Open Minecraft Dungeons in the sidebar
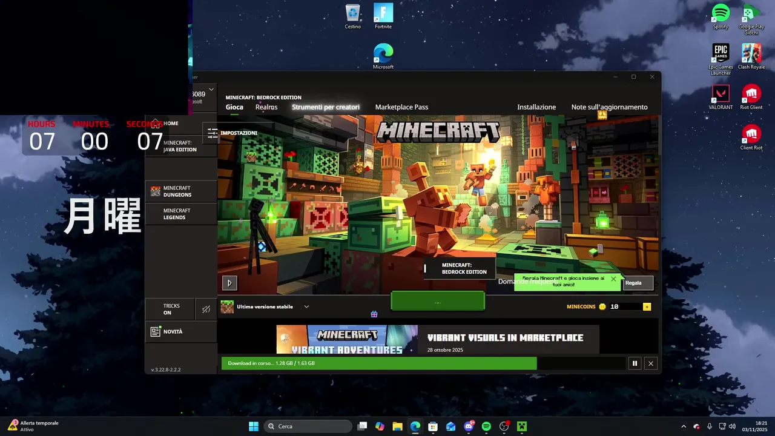Image resolution: width=775 pixels, height=436 pixels. pyautogui.click(x=181, y=191)
